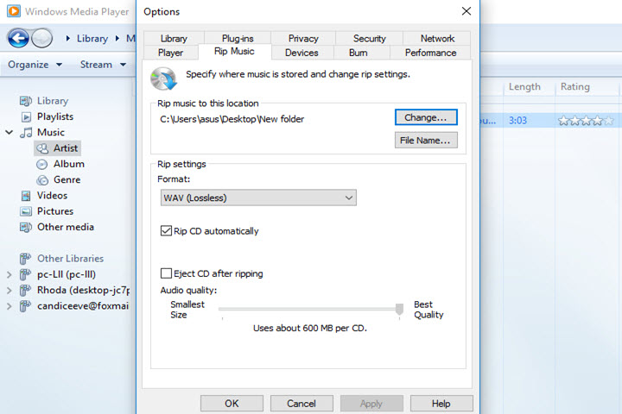Switch to the Burn tab
Viewport: 622px width, 414px height.
point(359,53)
